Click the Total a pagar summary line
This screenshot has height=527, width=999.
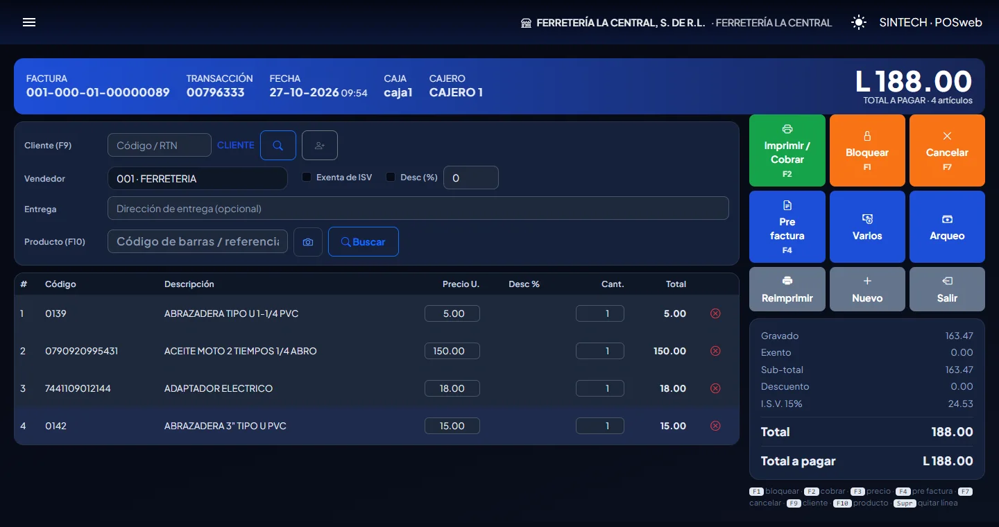coord(867,461)
